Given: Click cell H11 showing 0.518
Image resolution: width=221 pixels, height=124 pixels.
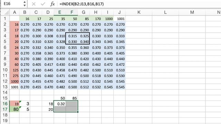Looking at the screenshot, I should coord(96,76).
